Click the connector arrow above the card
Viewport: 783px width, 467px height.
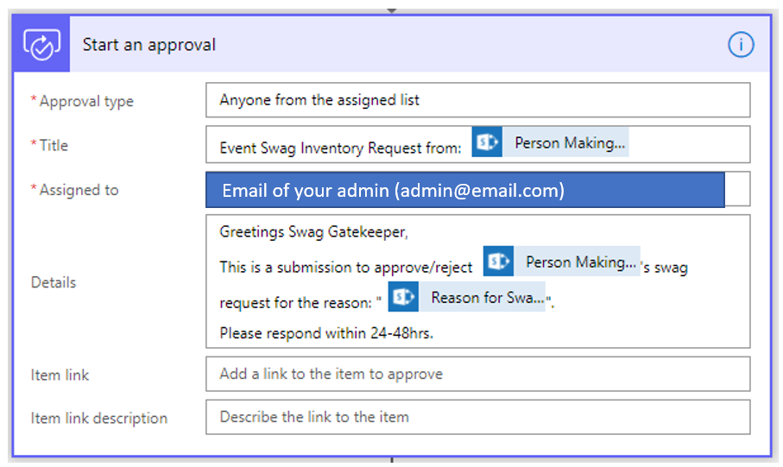(x=392, y=9)
